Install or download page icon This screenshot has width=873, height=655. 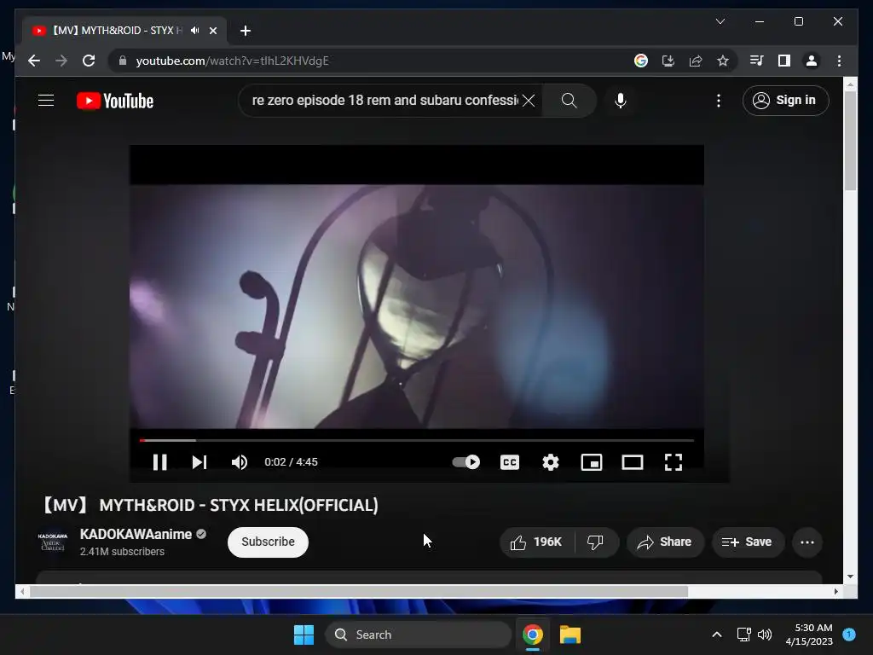click(668, 61)
